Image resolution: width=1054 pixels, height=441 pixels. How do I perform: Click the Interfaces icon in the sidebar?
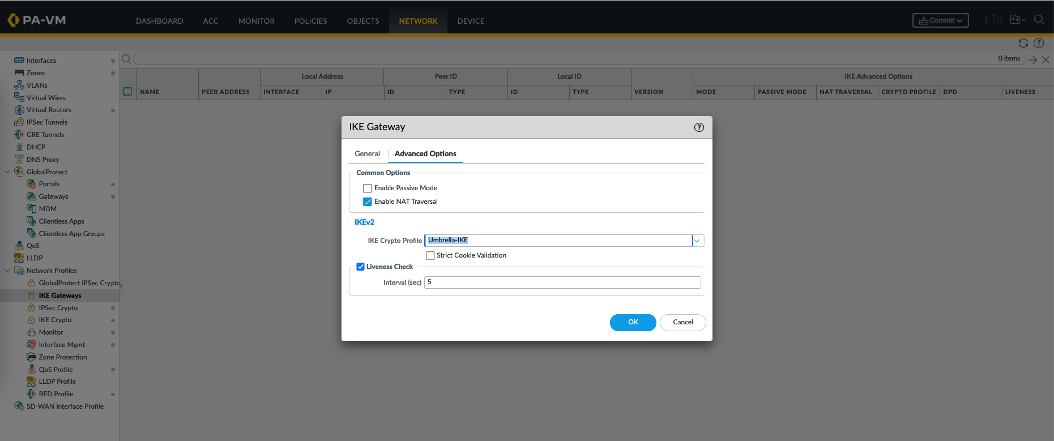point(19,61)
